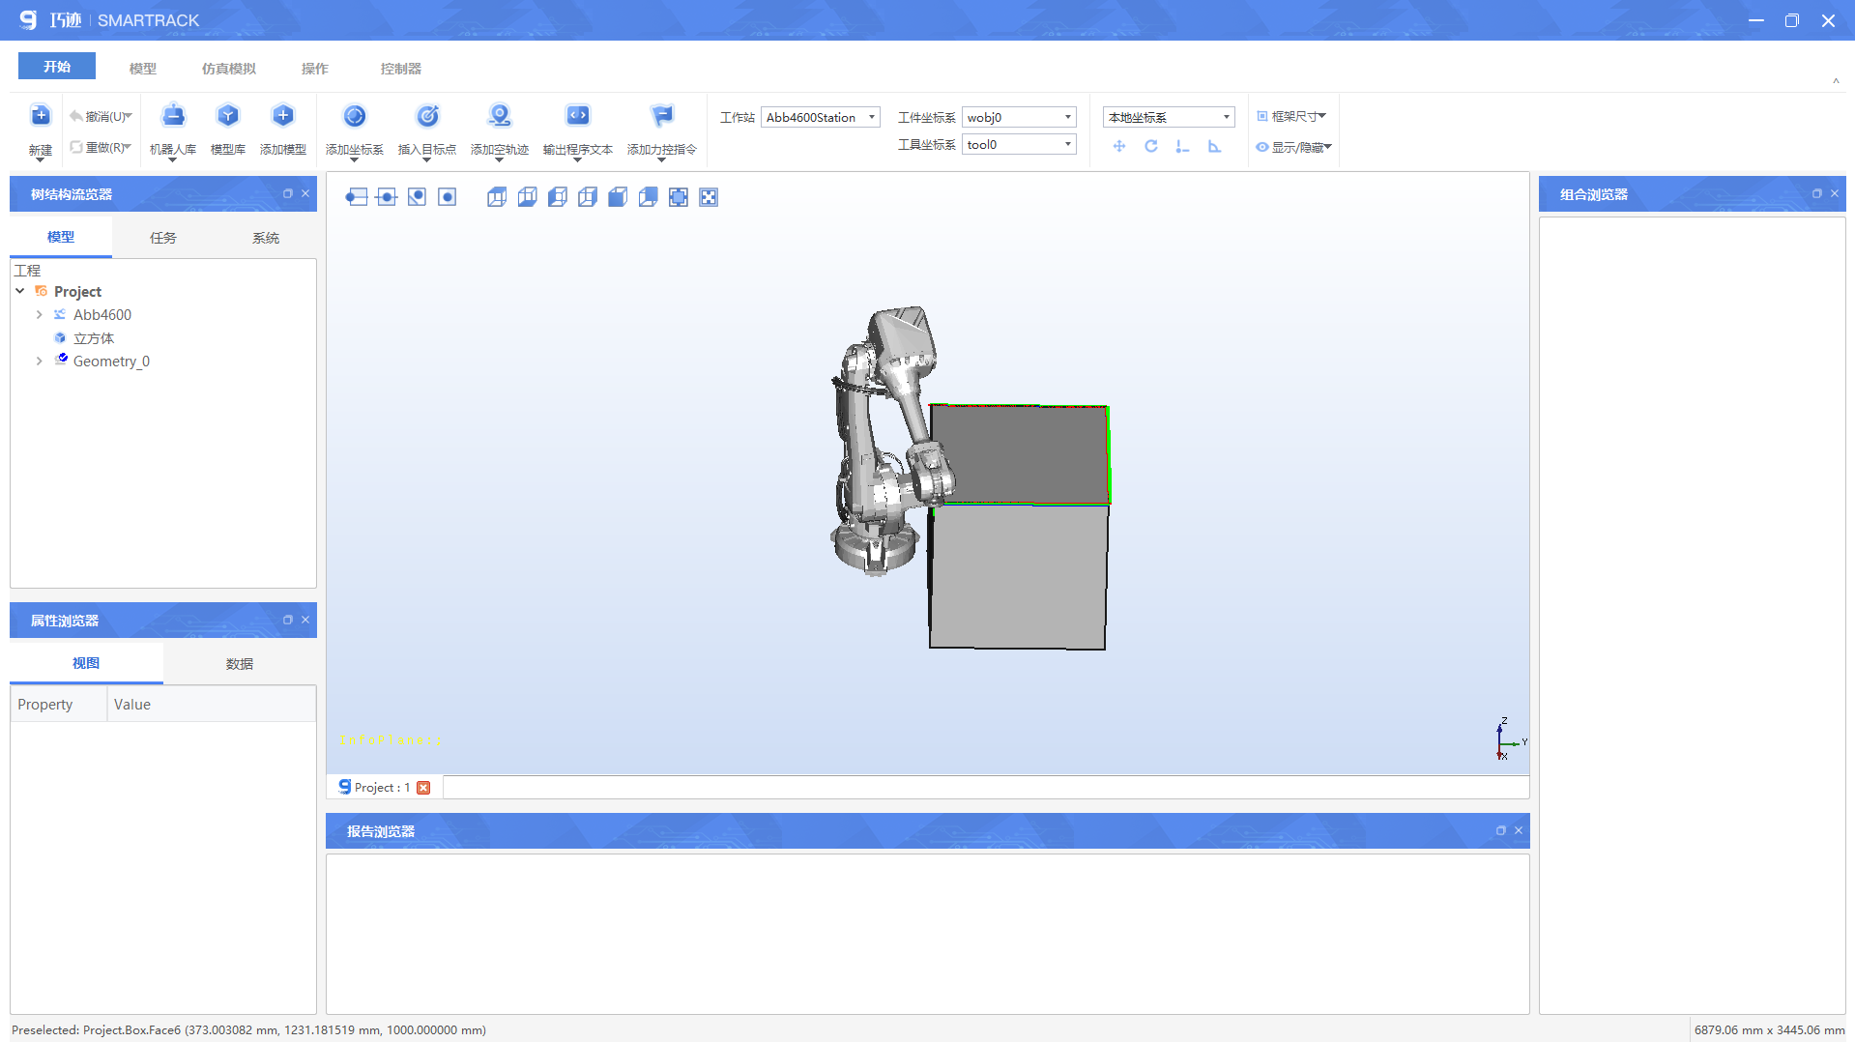Screen dimensions: 1855x1042
Task: Switch to the 模型 ribbon tab
Action: pyautogui.click(x=143, y=69)
